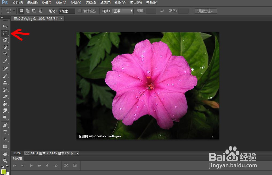Select the Crop tool
Image resolution: width=272 pixels, height=175 pixels.
click(5, 54)
